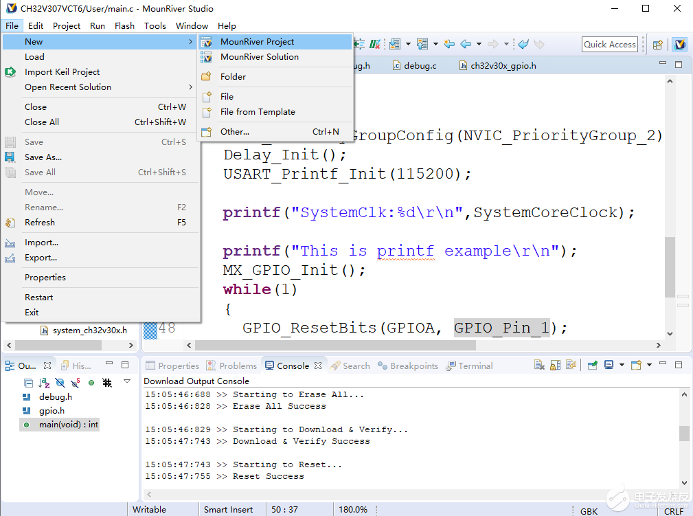
Task: Click Properties in the File menu
Action: pos(100,277)
